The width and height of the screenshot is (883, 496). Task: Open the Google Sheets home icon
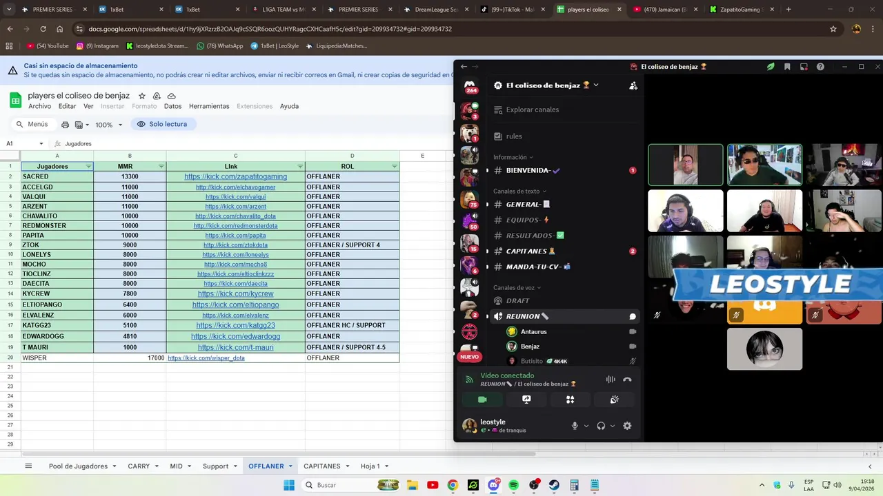(15, 101)
